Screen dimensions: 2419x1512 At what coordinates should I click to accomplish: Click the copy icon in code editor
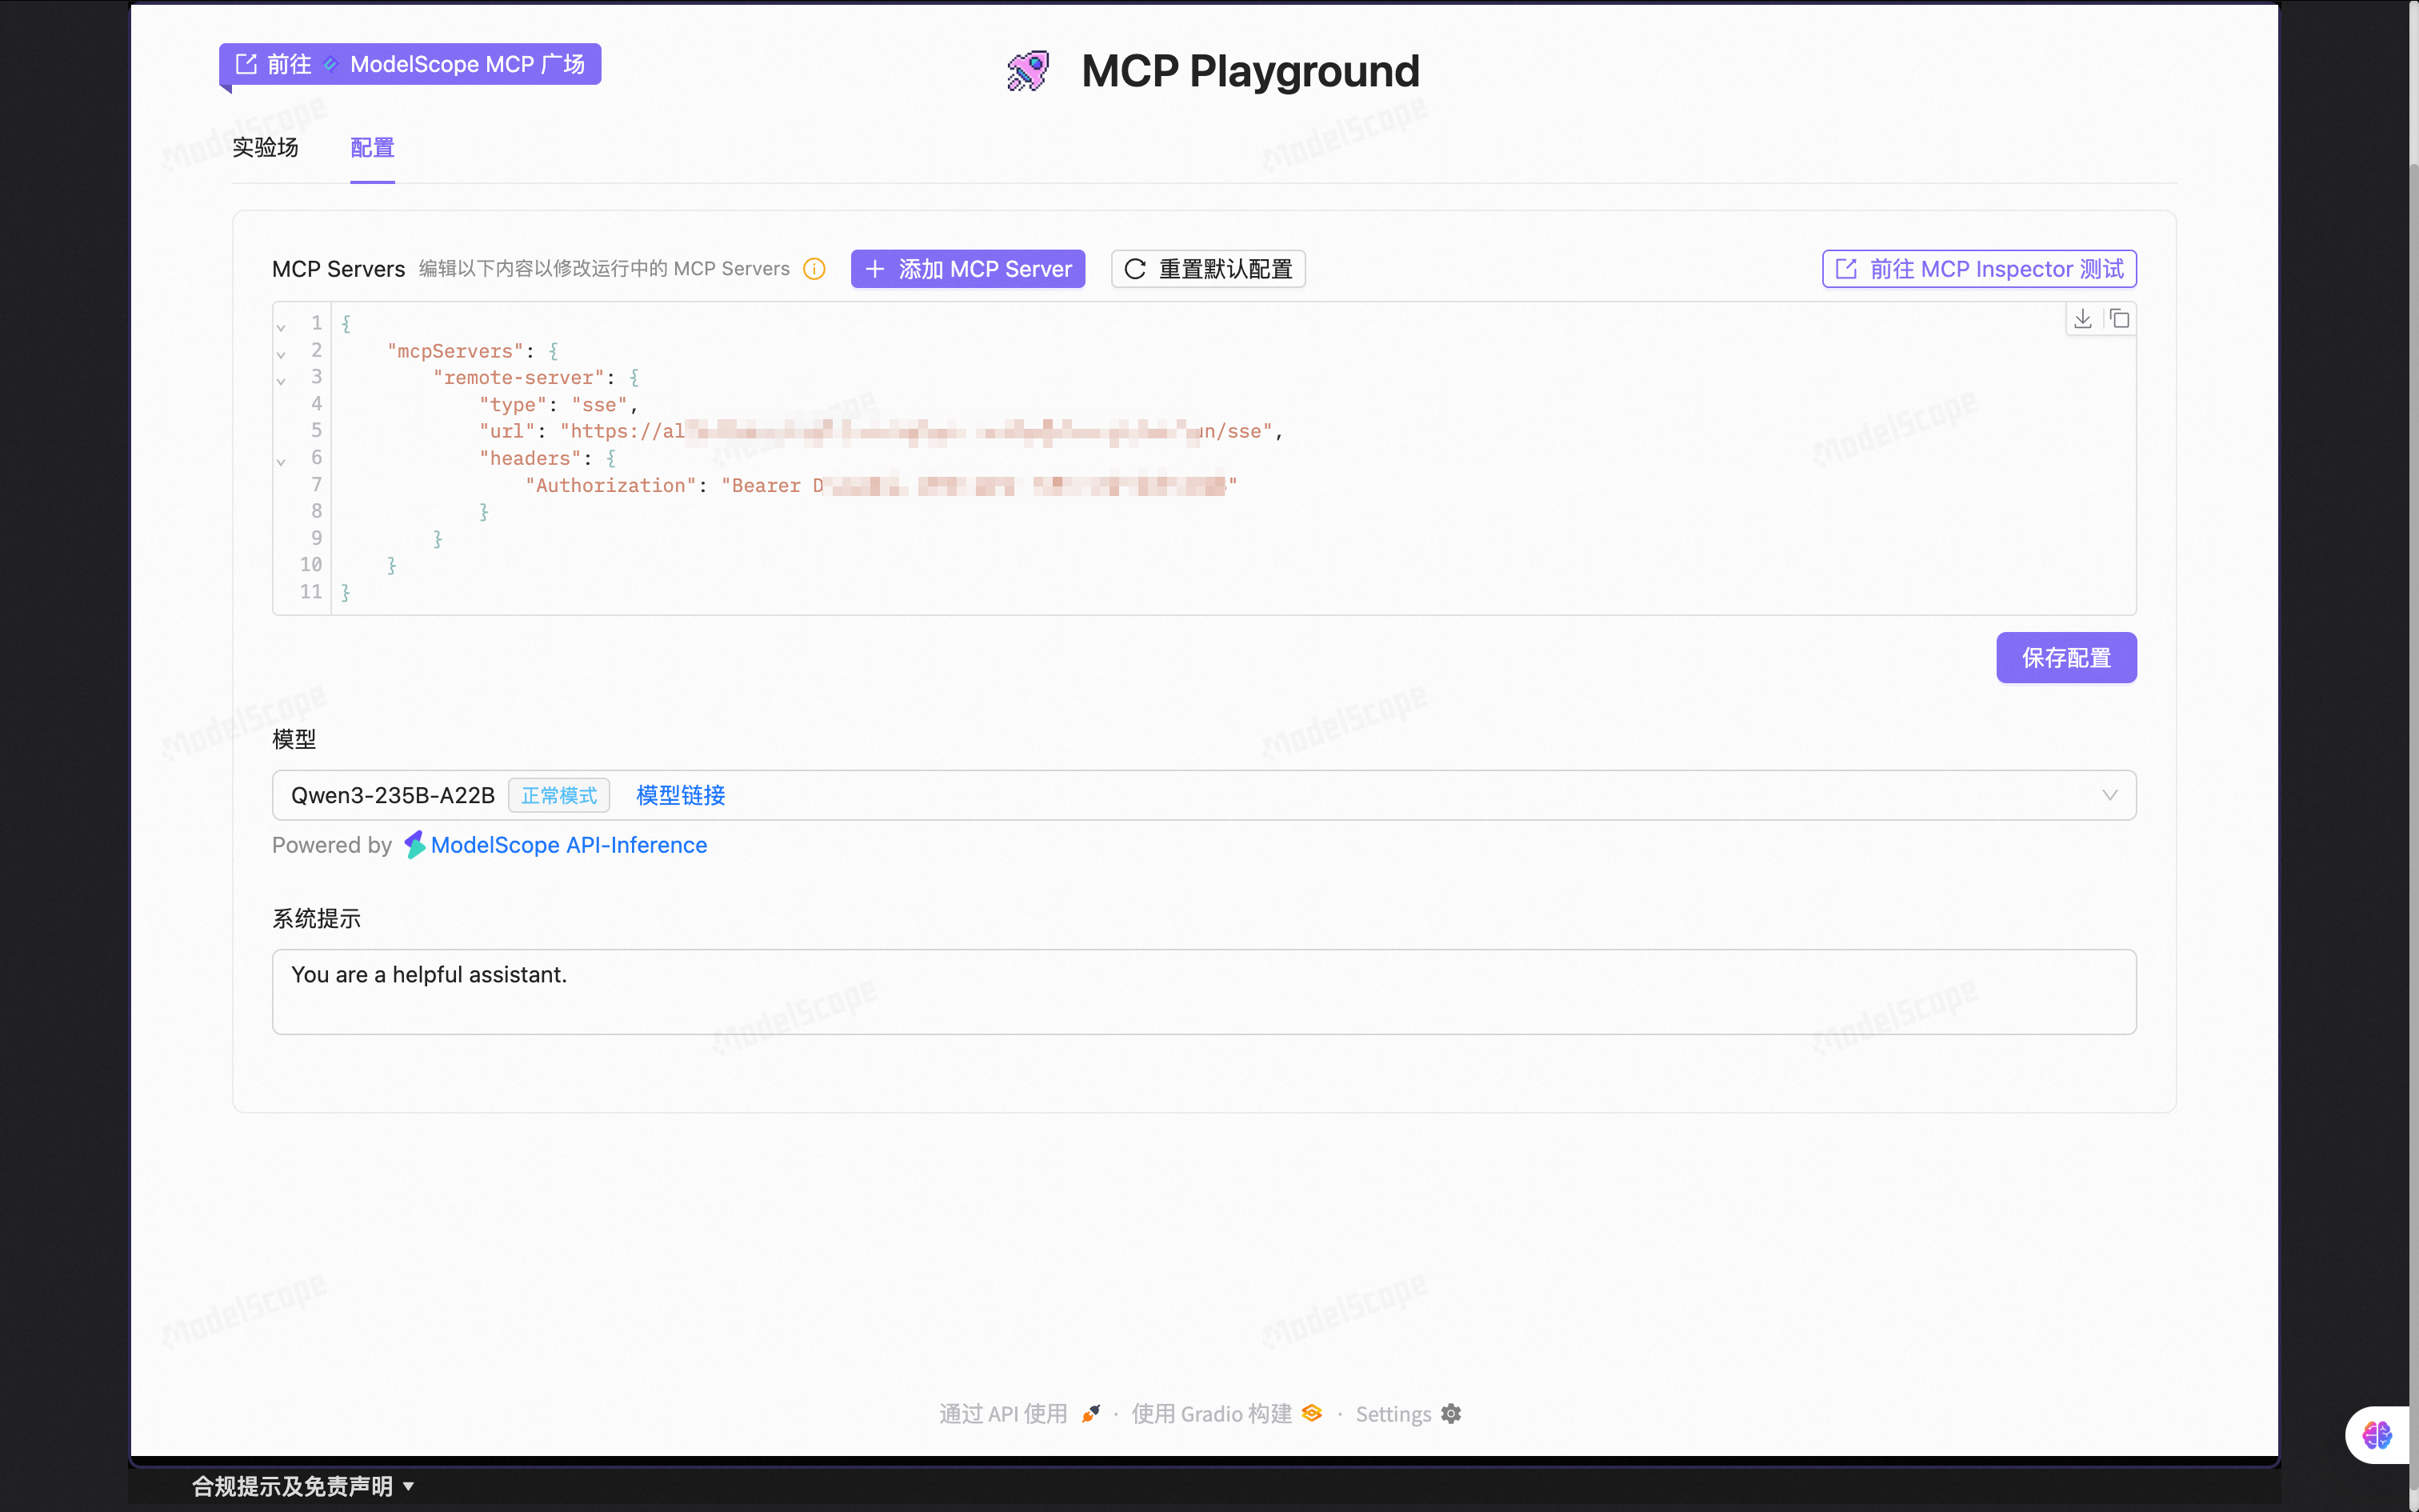[x=2119, y=319]
